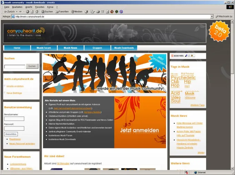Open the mail toolbar dropdown icon
This screenshot has height=175, width=235.
click(93, 12)
